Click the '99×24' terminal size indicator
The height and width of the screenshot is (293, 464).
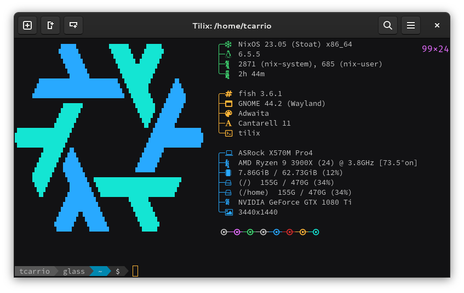pyautogui.click(x=436, y=49)
